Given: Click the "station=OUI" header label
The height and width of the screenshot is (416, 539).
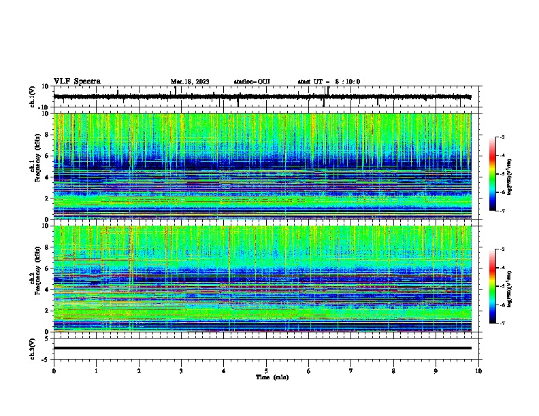Looking at the screenshot, I should (252, 82).
